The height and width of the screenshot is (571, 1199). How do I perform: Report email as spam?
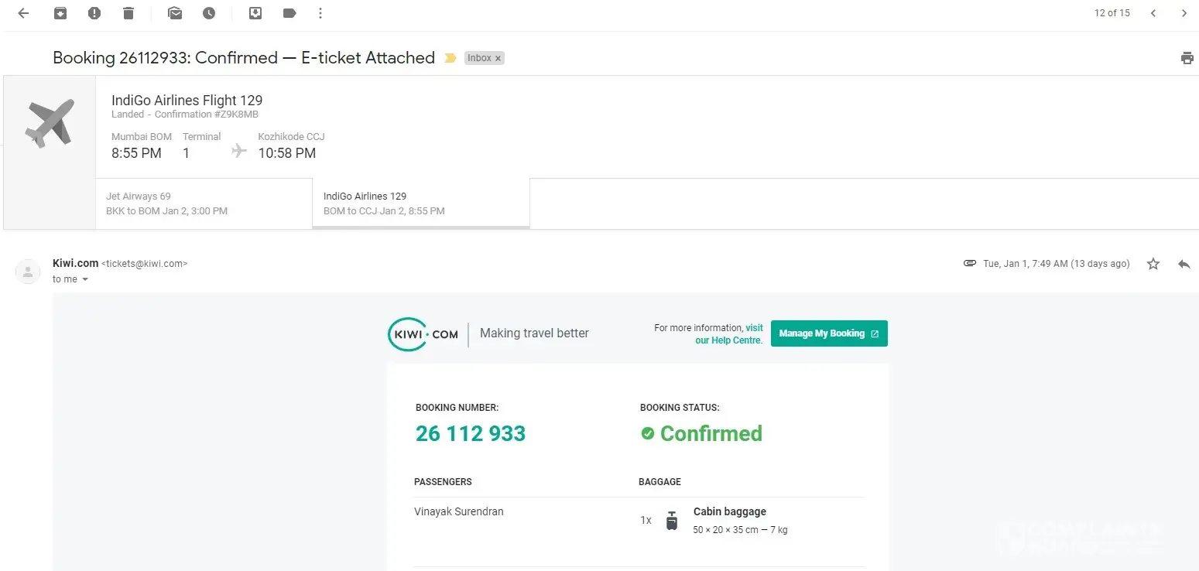[x=94, y=13]
